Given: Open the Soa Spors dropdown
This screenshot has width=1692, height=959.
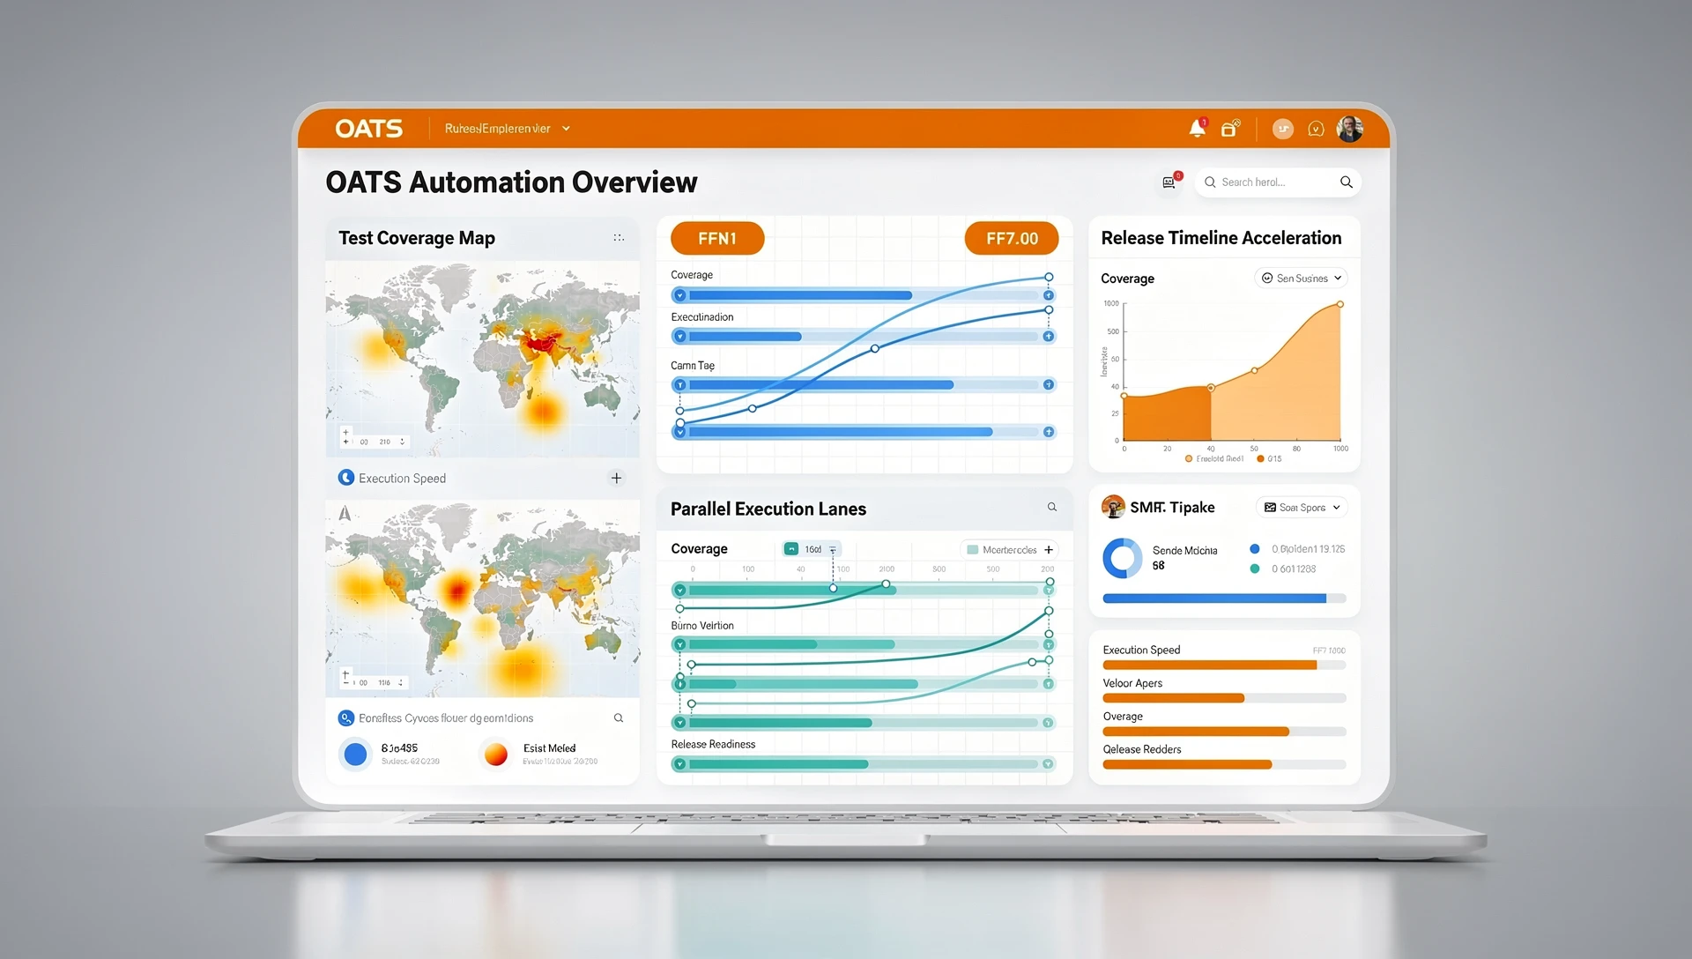Looking at the screenshot, I should [1302, 507].
